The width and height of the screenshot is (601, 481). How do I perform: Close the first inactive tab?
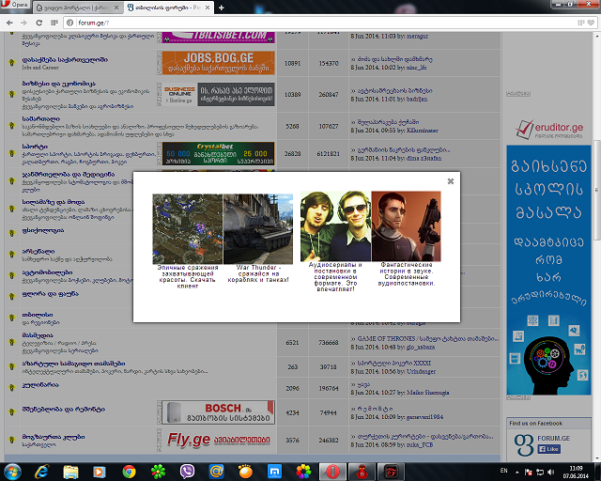tap(116, 8)
